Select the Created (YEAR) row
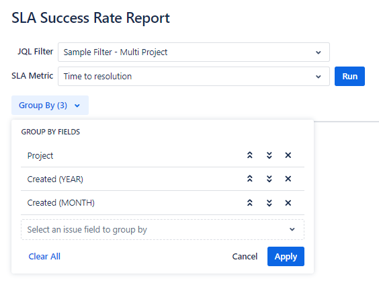379x287 pixels. pyautogui.click(x=163, y=179)
